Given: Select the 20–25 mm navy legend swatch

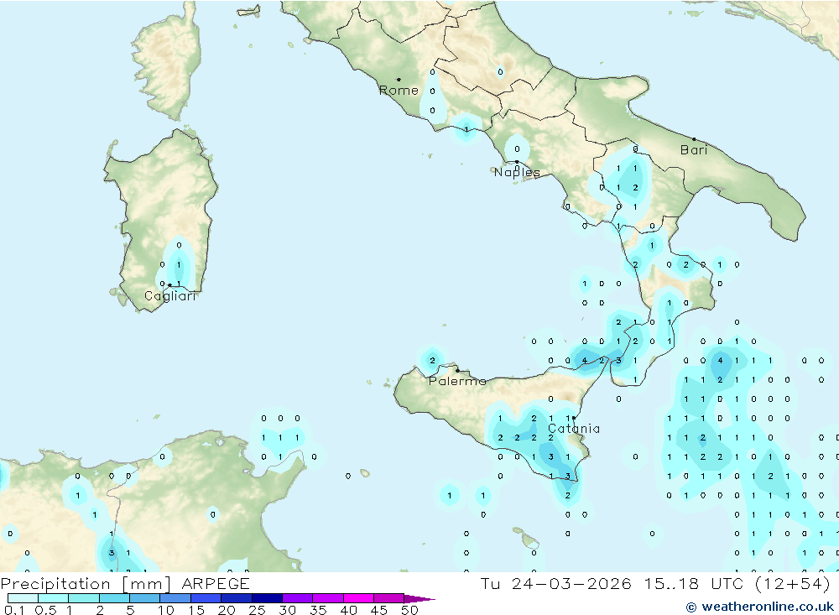Looking at the screenshot, I should [x=236, y=598].
